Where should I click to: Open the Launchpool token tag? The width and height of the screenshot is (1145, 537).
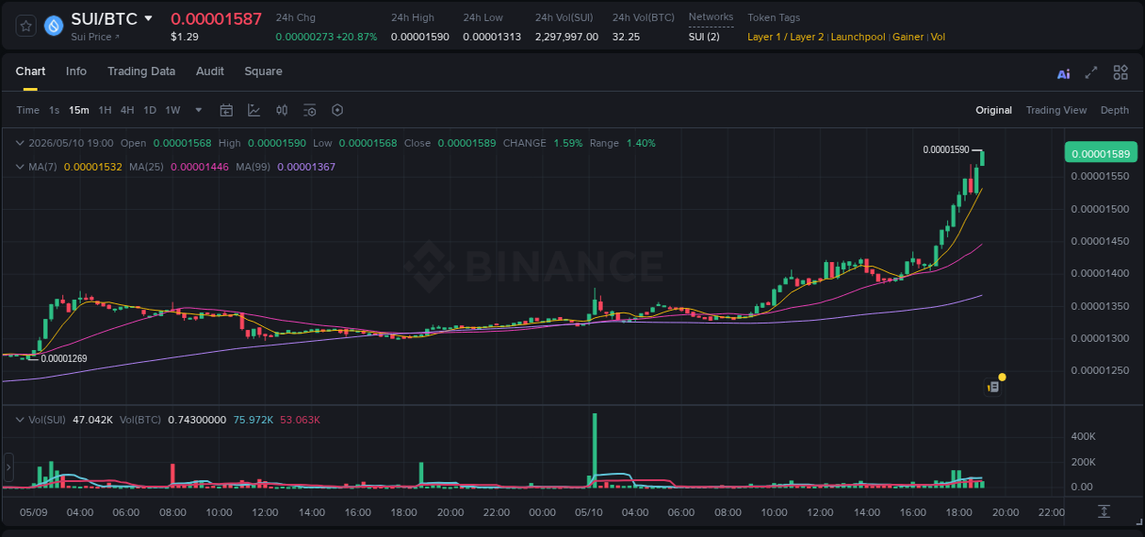click(858, 37)
